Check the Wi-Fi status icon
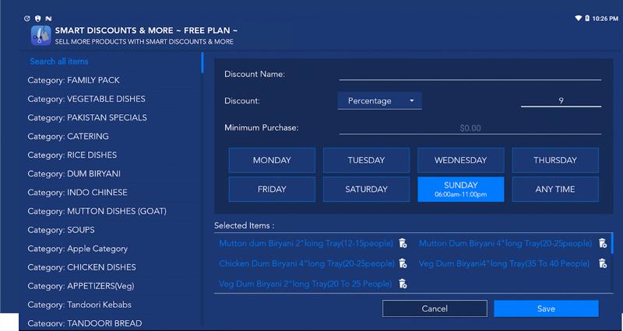Screen dimensions: 623x331 click(x=579, y=18)
